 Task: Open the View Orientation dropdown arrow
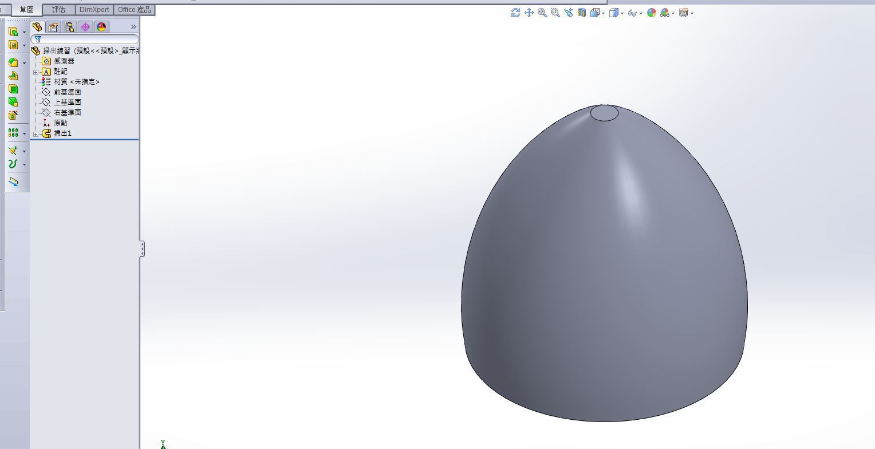point(604,13)
